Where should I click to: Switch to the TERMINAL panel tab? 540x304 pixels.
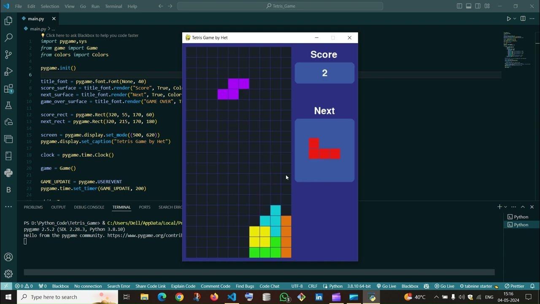121,207
